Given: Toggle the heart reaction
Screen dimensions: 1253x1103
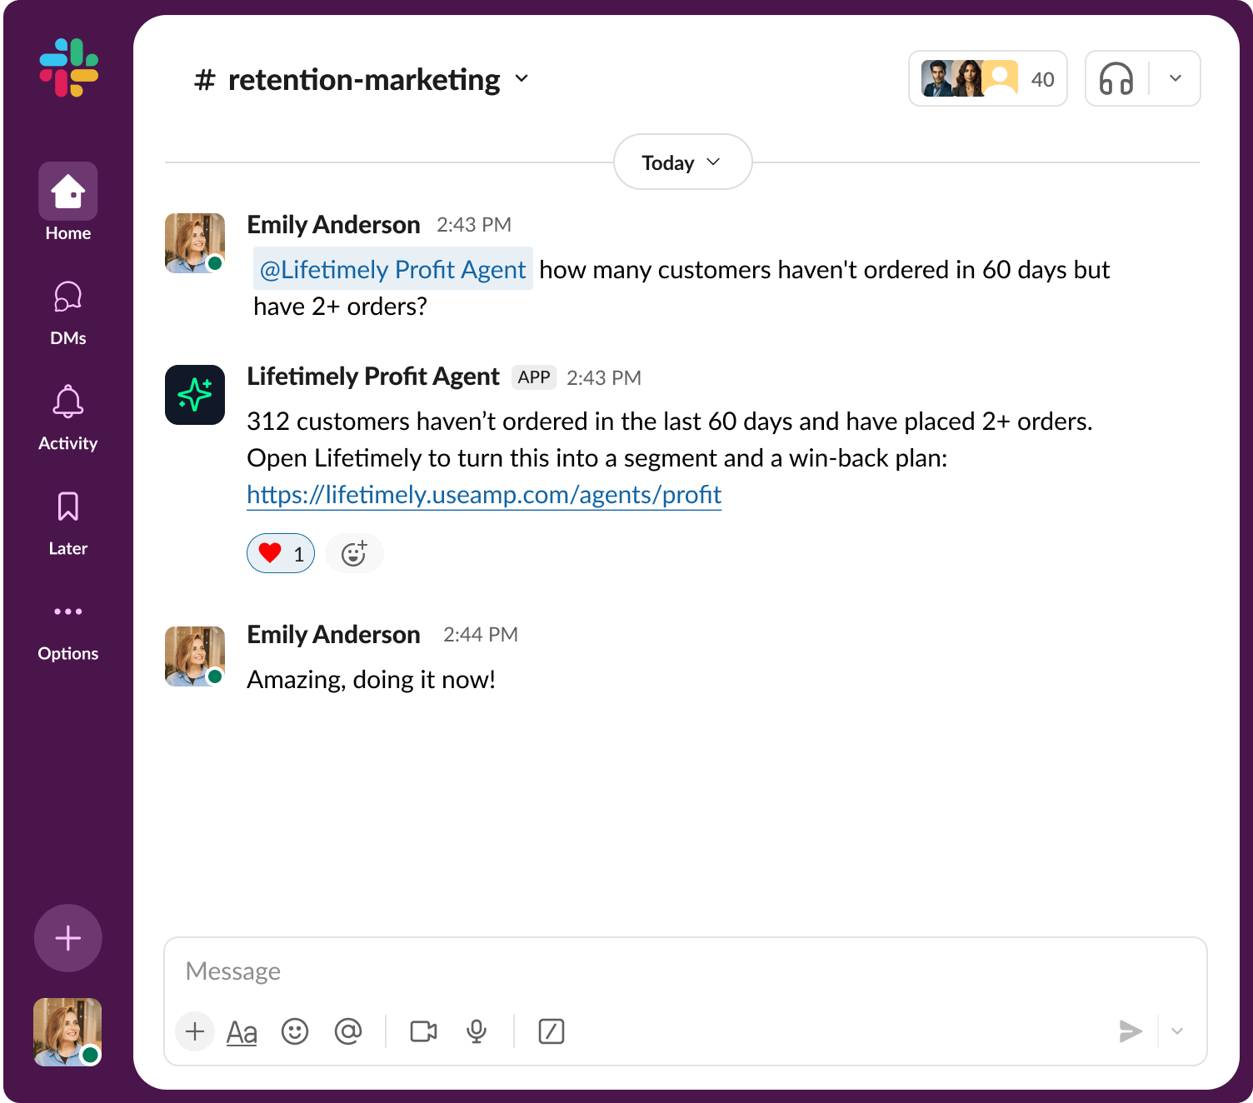Looking at the screenshot, I should [x=281, y=553].
